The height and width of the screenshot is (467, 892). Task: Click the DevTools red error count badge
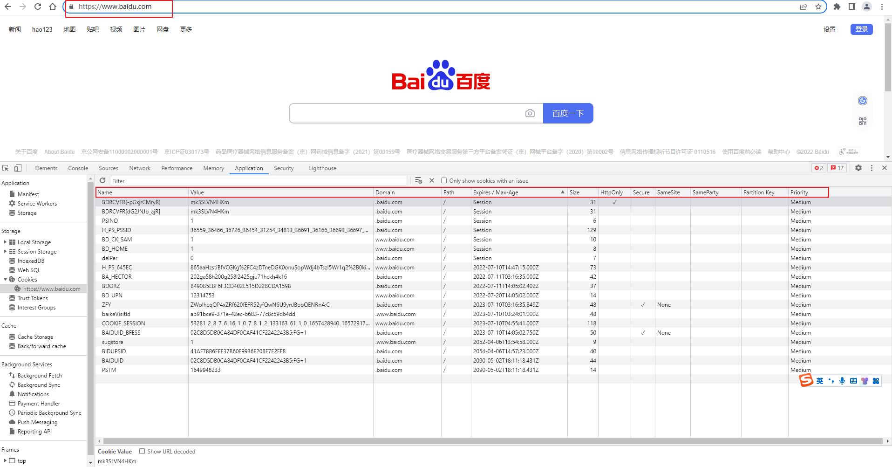[819, 168]
